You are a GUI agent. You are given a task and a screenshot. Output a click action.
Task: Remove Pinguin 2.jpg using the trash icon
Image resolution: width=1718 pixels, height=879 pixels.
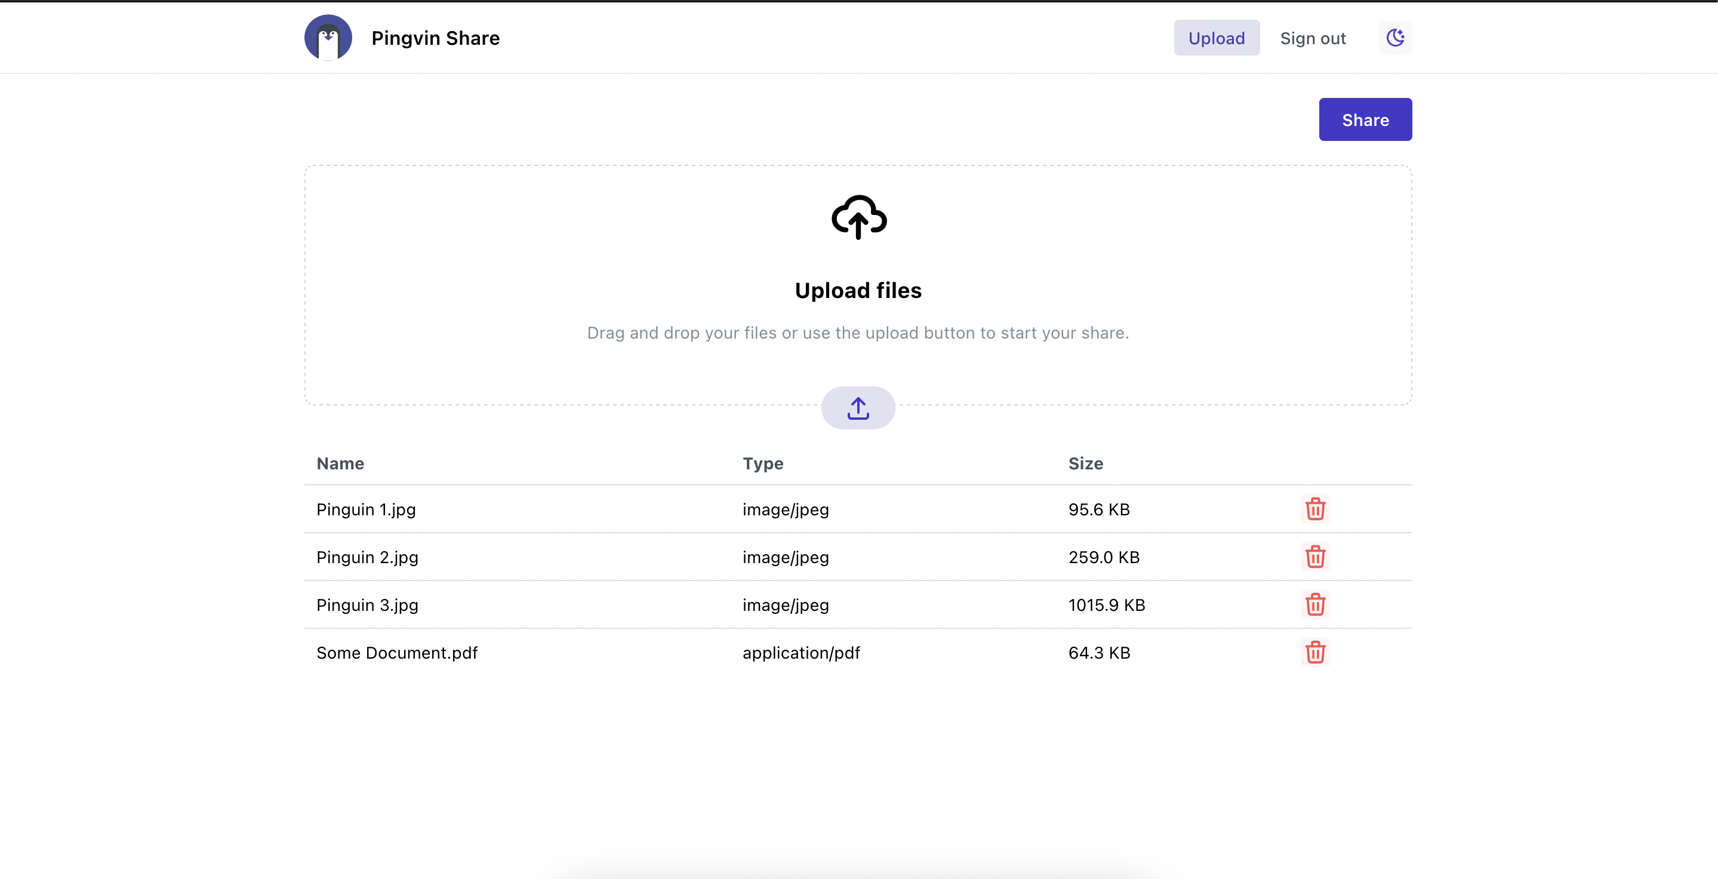pos(1314,556)
